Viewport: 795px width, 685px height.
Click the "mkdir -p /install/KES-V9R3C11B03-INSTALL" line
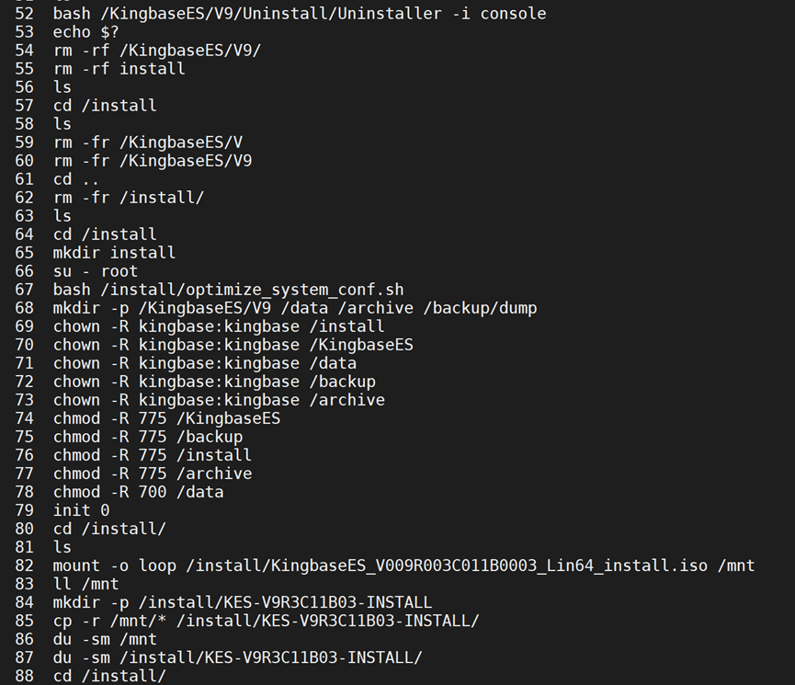pos(242,602)
